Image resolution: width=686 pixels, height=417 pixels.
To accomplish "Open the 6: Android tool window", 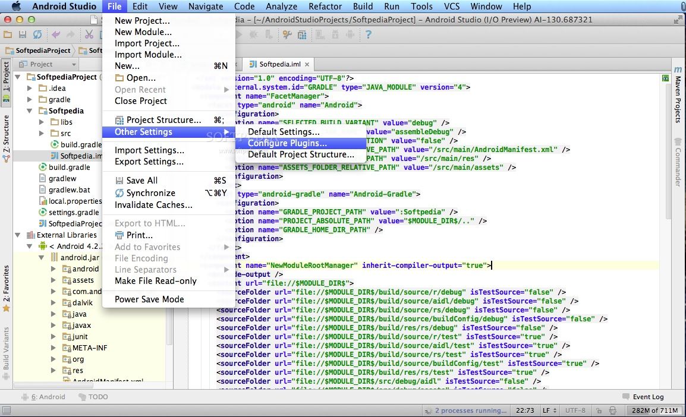I will (x=43, y=397).
